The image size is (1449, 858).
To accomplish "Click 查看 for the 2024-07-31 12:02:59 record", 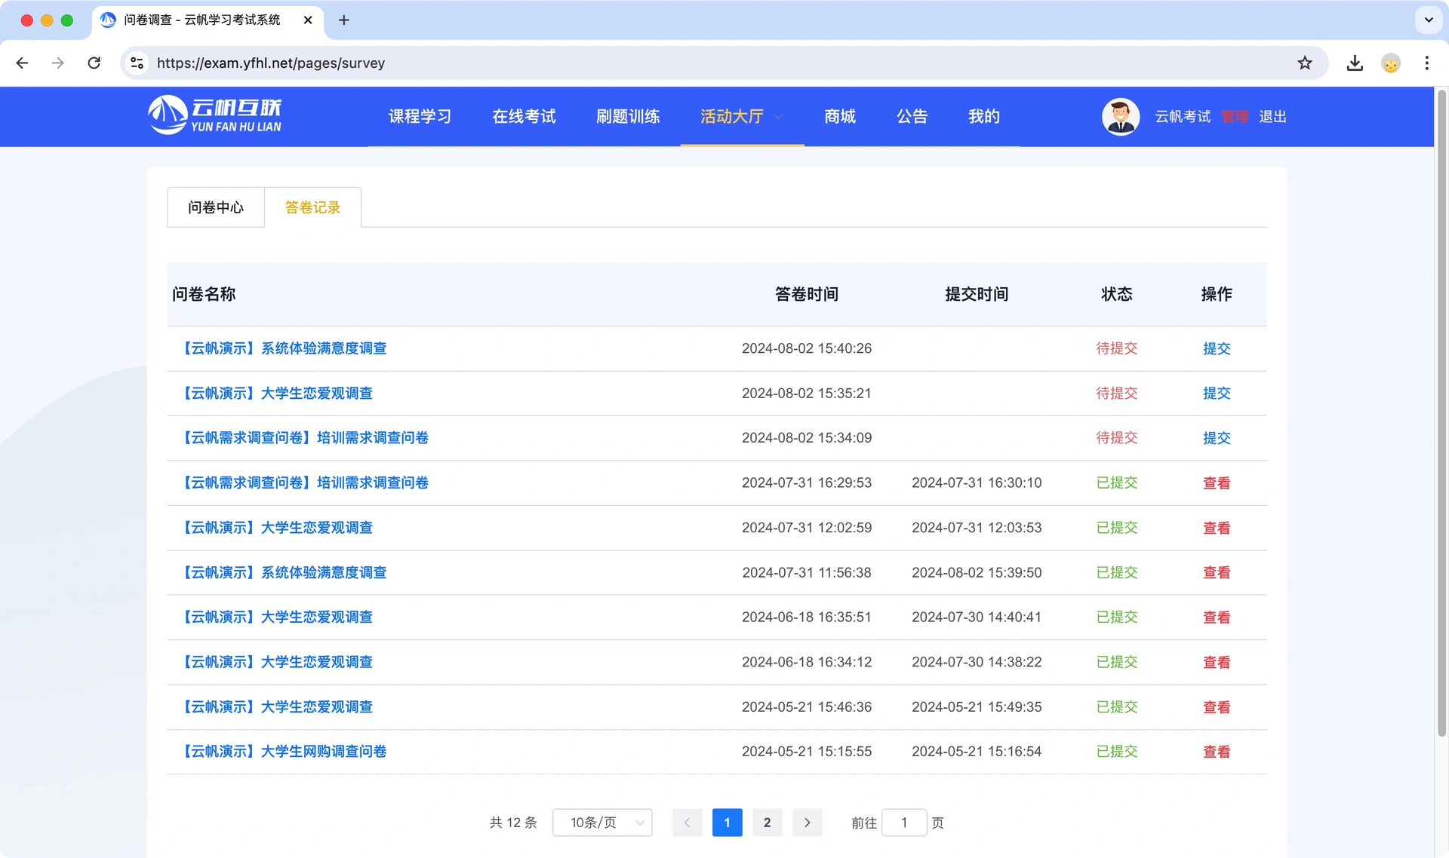I will pos(1217,528).
